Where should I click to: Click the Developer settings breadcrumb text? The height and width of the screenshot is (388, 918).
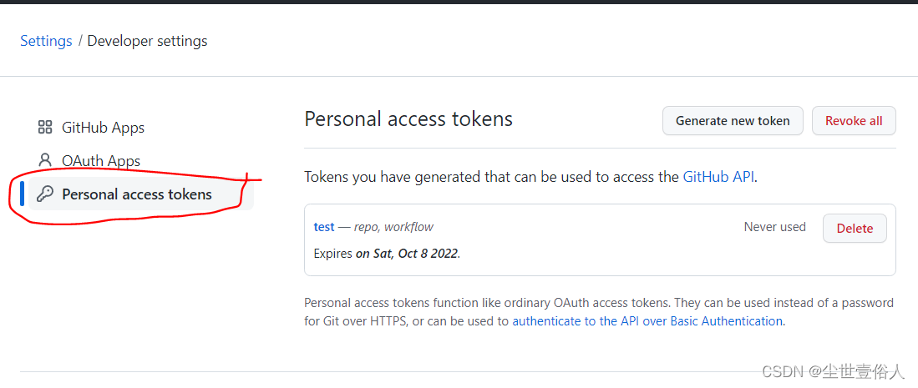coord(147,41)
